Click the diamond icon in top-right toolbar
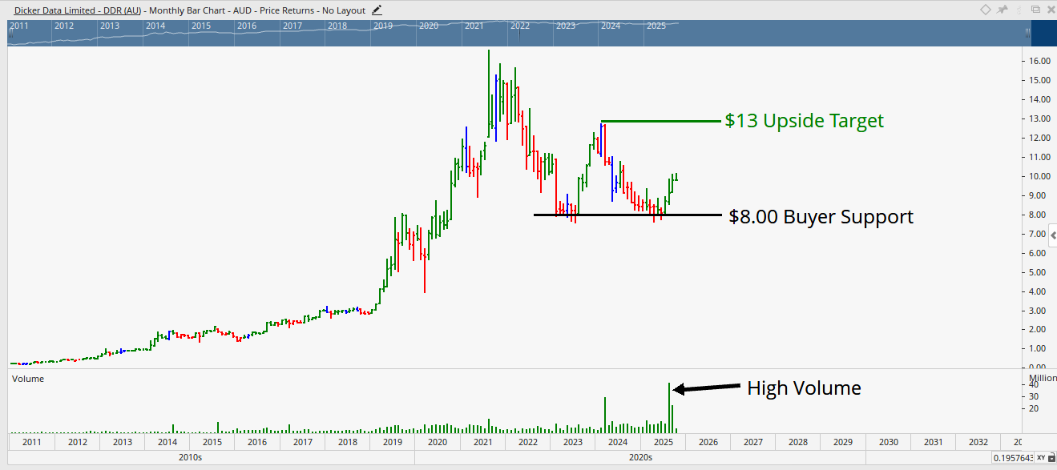 pyautogui.click(x=986, y=10)
